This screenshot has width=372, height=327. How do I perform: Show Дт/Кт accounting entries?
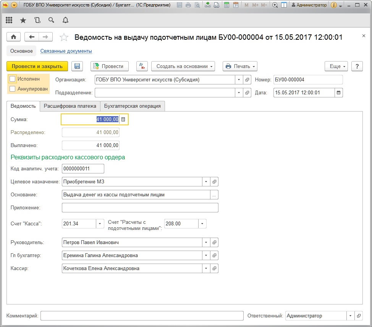click(142, 66)
